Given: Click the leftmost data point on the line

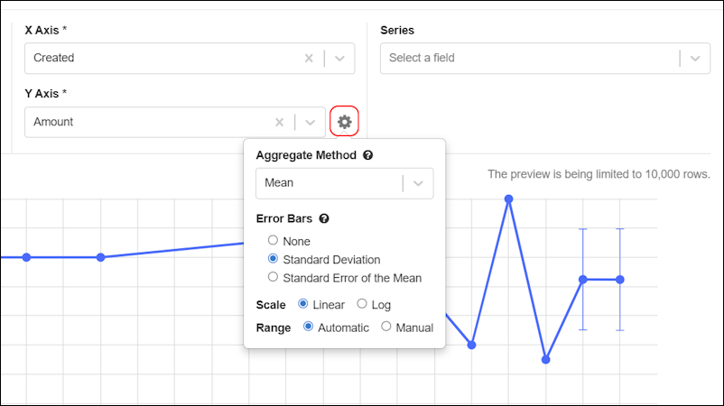Looking at the screenshot, I should 26,257.
